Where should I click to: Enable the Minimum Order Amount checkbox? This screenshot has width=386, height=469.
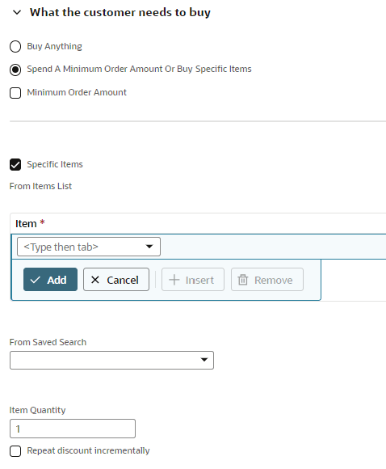(x=15, y=93)
